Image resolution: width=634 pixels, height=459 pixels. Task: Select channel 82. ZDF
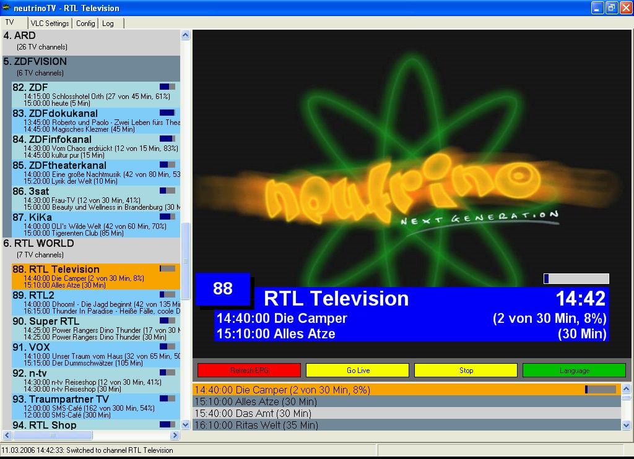coord(96,95)
